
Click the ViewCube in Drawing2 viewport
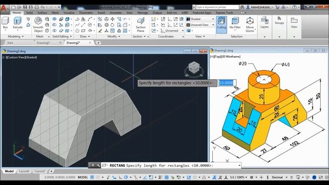(x=194, y=67)
